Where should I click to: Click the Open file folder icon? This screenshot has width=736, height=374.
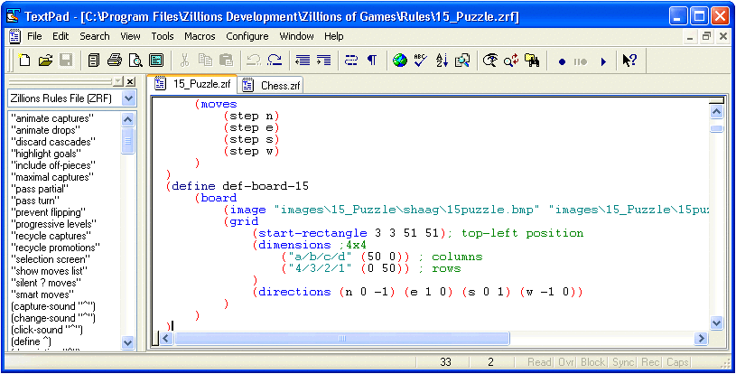tap(45, 61)
